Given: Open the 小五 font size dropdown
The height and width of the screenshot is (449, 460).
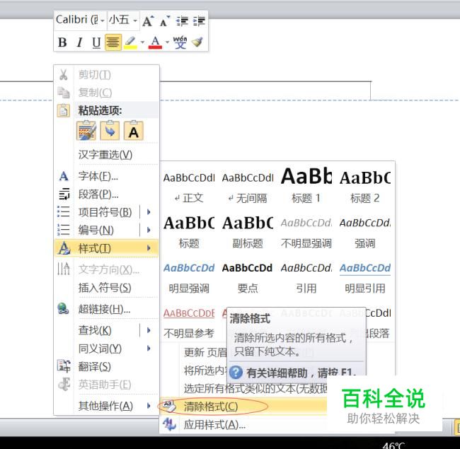Looking at the screenshot, I should point(135,21).
